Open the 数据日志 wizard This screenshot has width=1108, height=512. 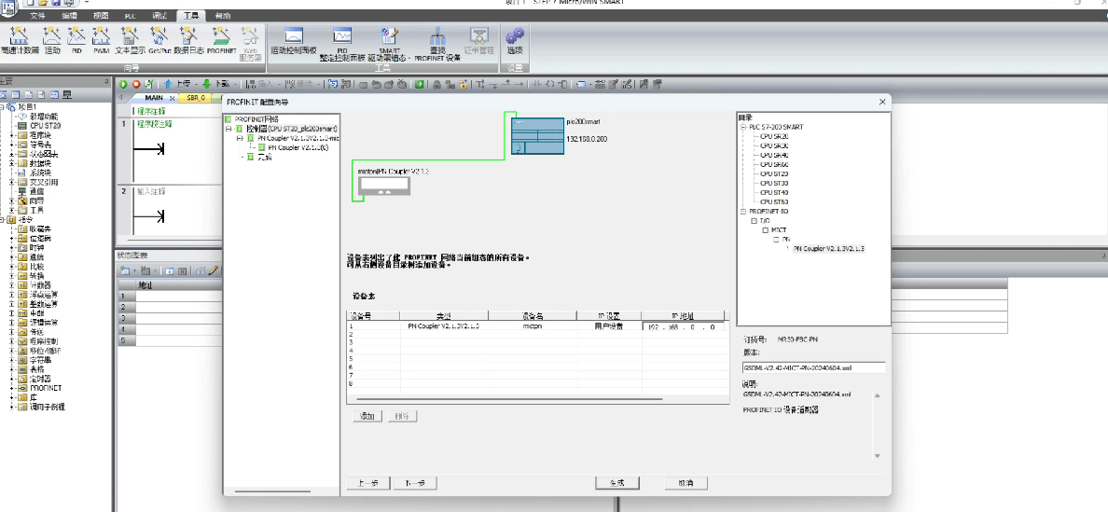tap(188, 40)
